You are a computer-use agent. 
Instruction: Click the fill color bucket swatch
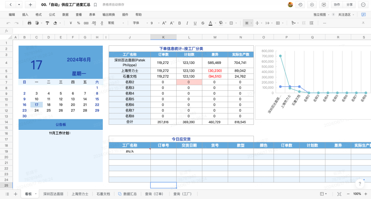tap(221, 23)
